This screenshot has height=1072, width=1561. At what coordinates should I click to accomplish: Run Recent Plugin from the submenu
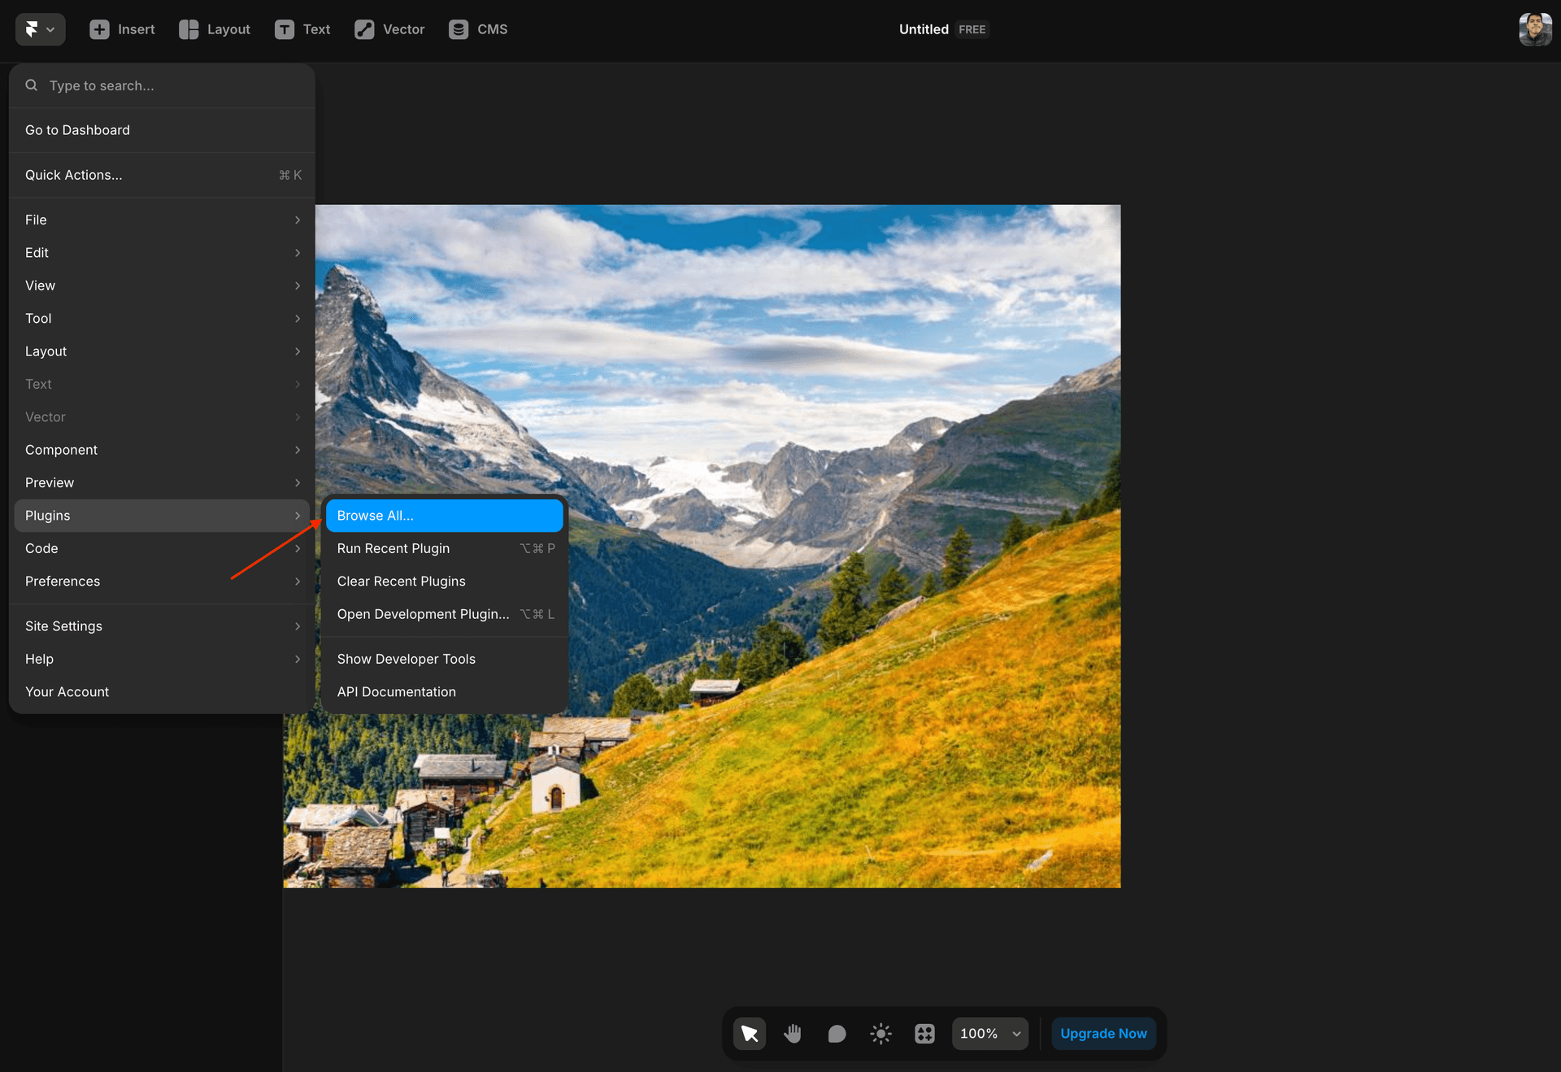coord(394,548)
